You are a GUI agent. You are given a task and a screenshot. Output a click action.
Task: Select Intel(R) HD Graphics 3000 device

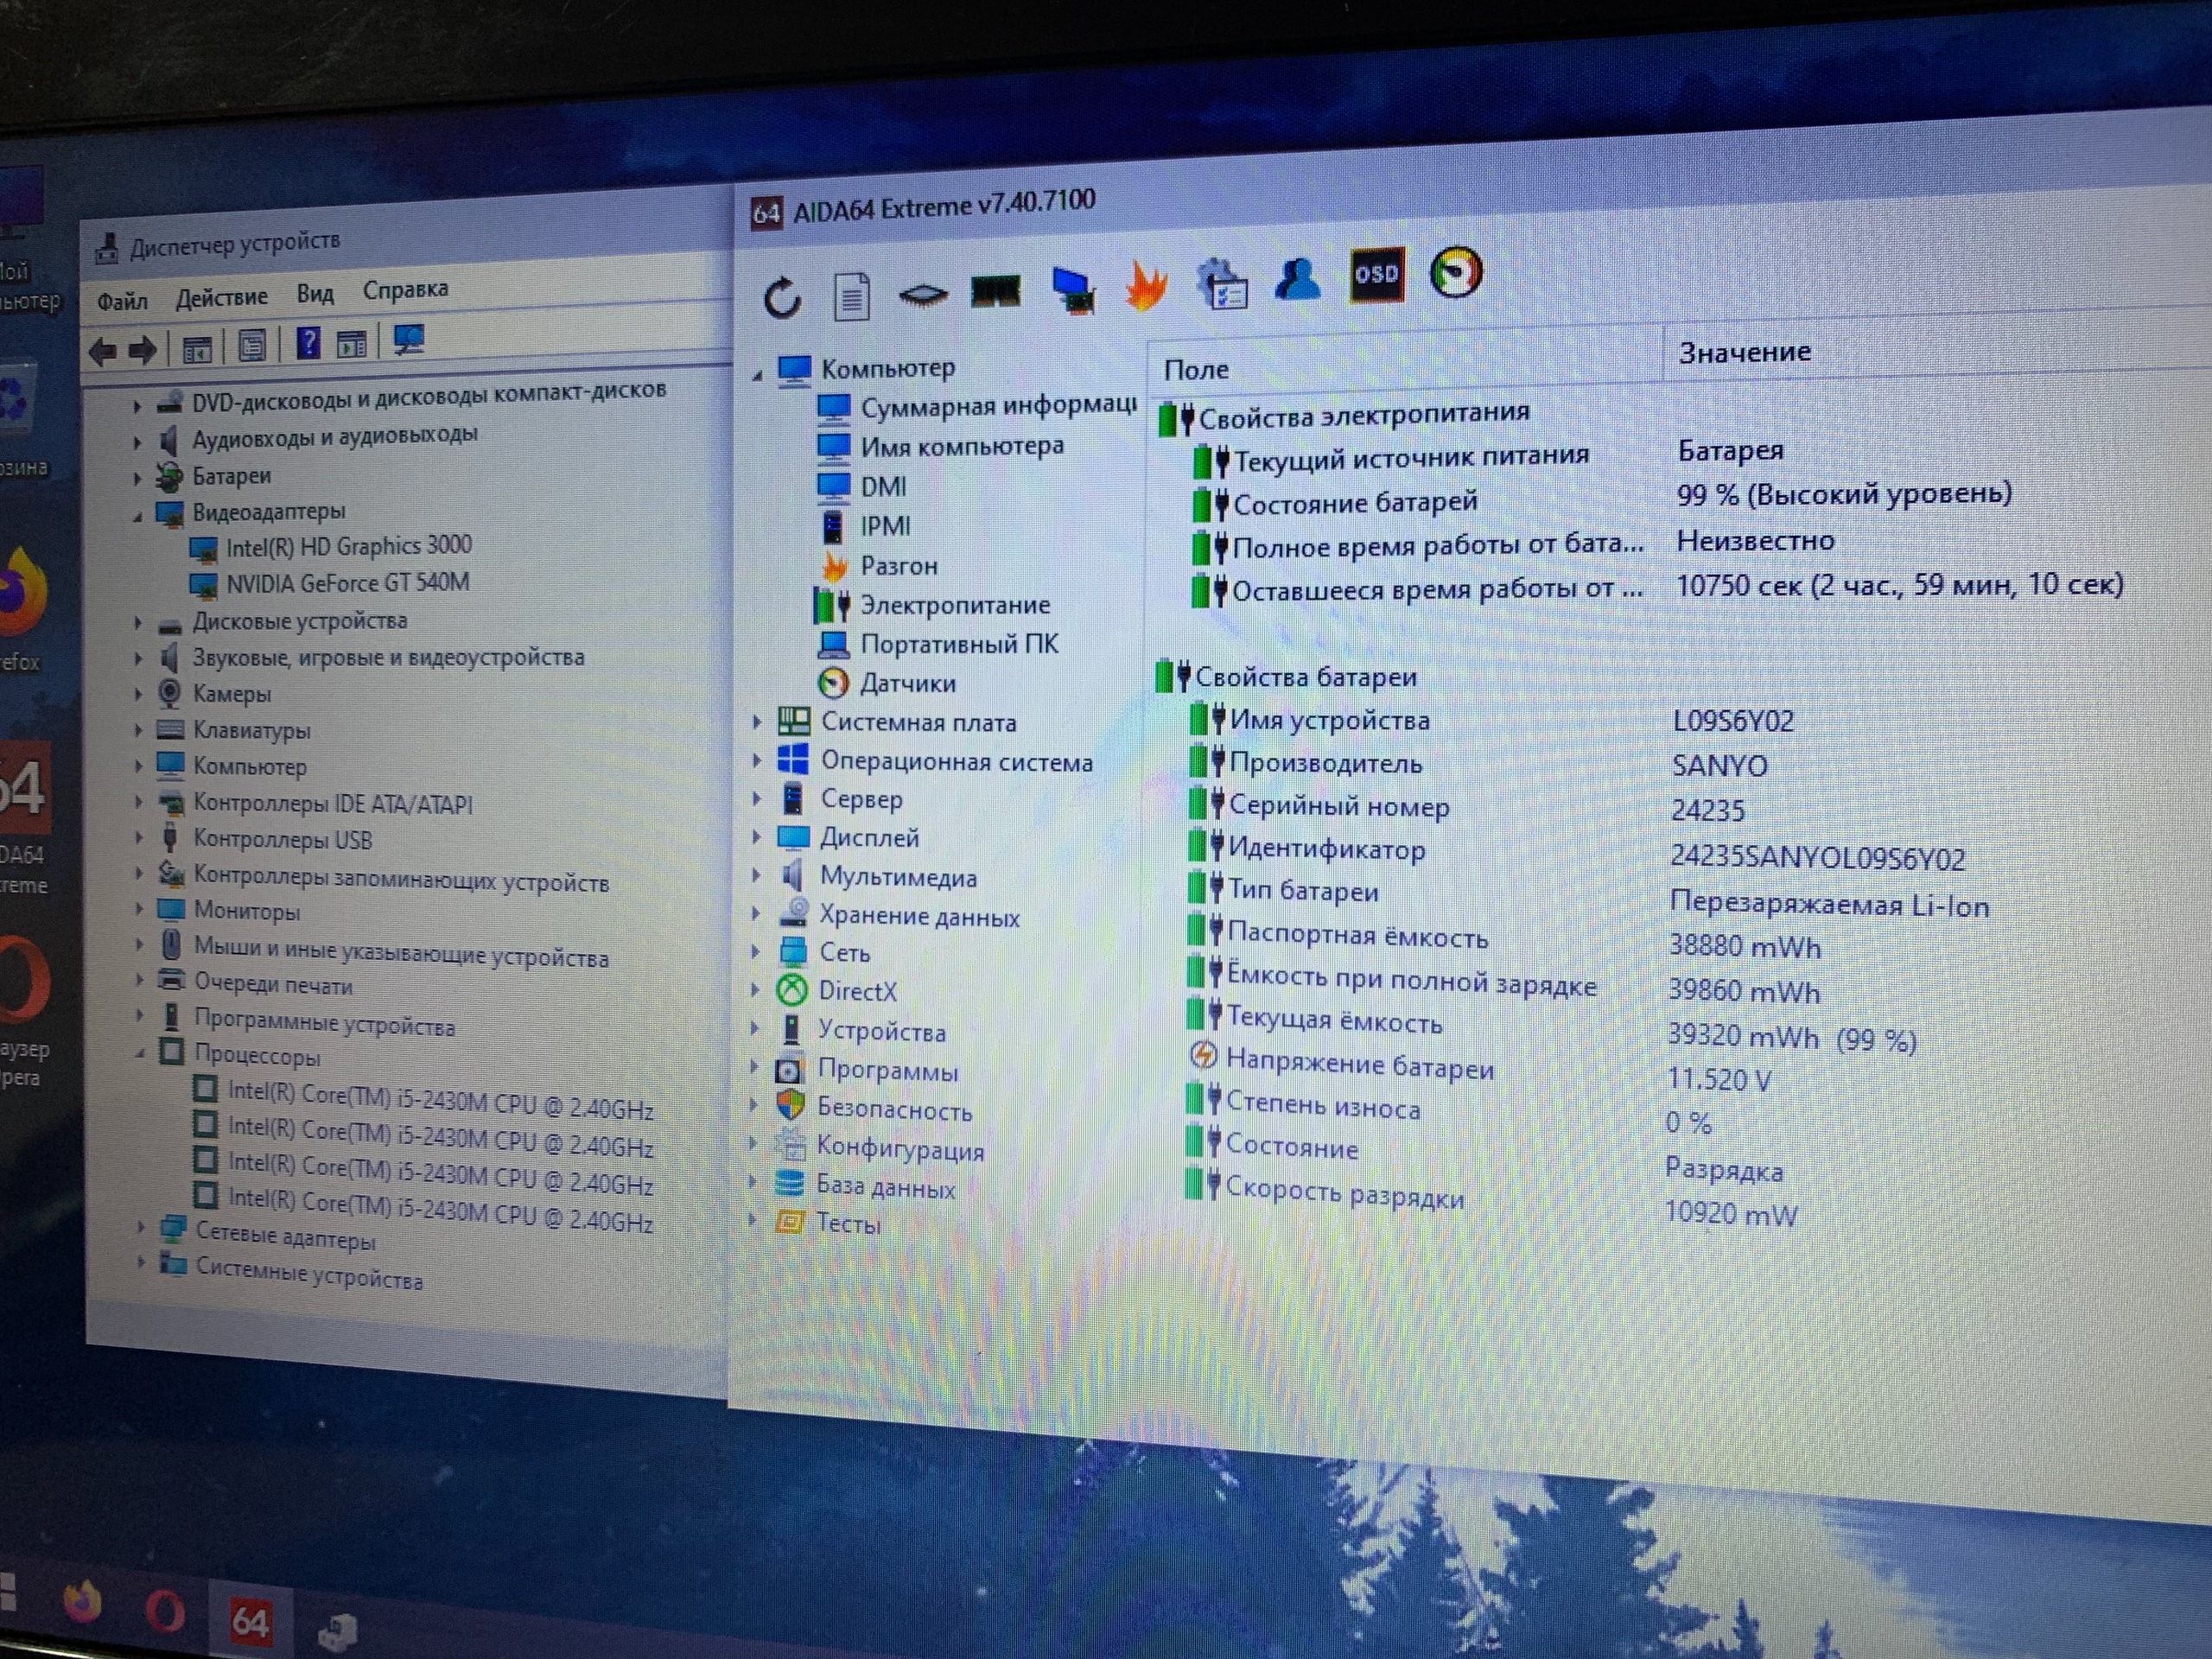(348, 546)
